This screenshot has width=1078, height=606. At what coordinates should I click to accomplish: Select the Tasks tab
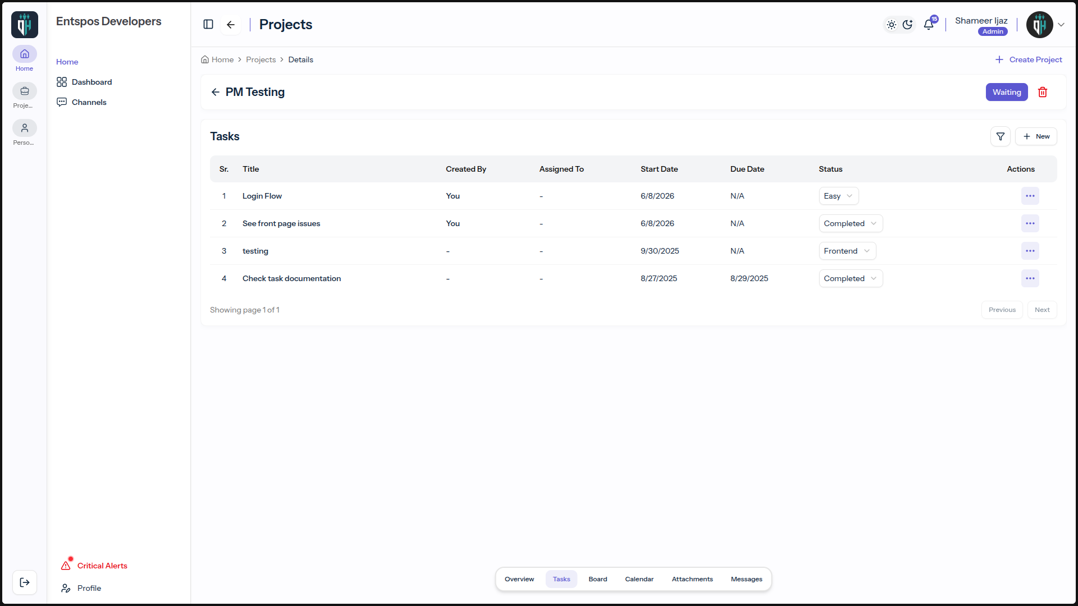pyautogui.click(x=561, y=579)
